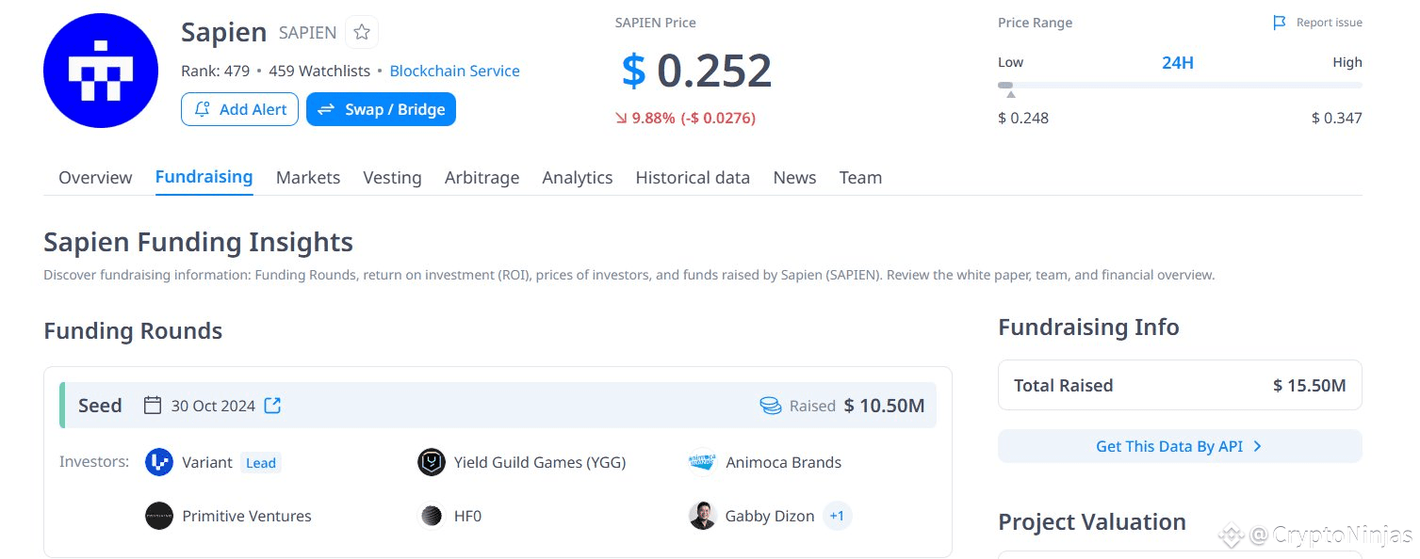Select the Vesting tab

pyautogui.click(x=392, y=178)
